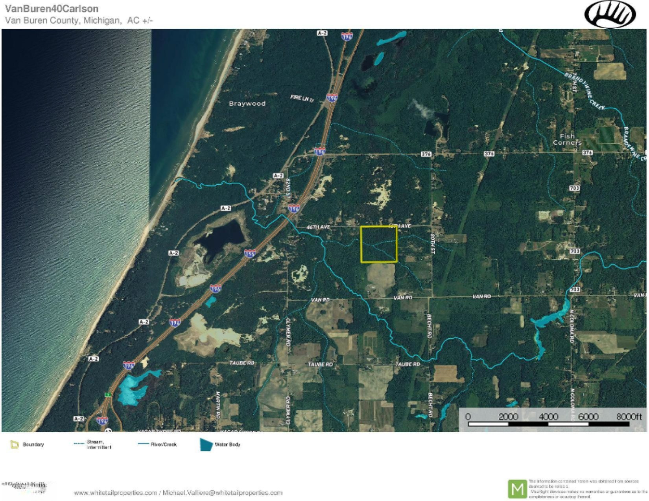The width and height of the screenshot is (649, 501).
Task: Click the Braywood place label
Action: [x=247, y=104]
